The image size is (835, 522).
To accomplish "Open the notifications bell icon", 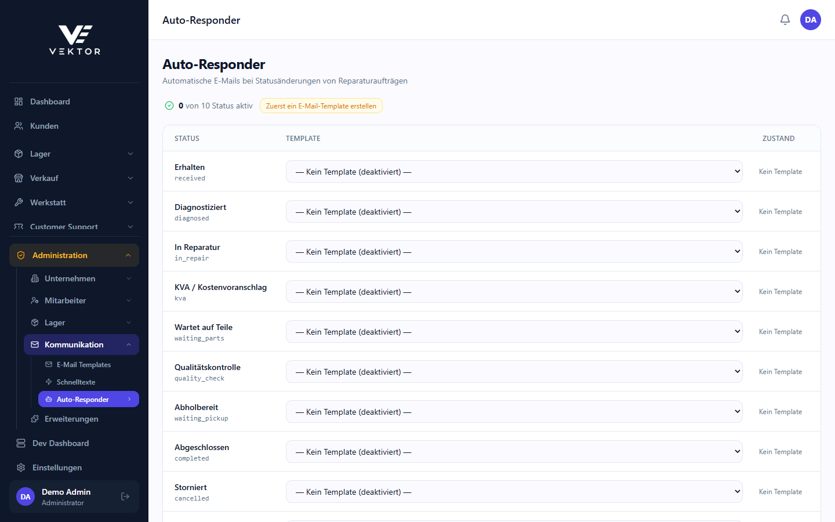I will (x=785, y=20).
